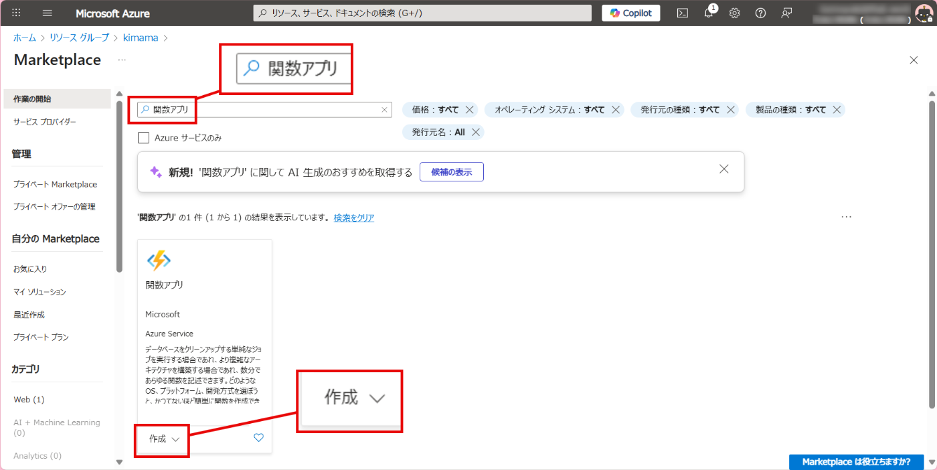Screen dimensions: 937x470
Task: Remove the 製品の種類 filter
Action: coord(837,110)
